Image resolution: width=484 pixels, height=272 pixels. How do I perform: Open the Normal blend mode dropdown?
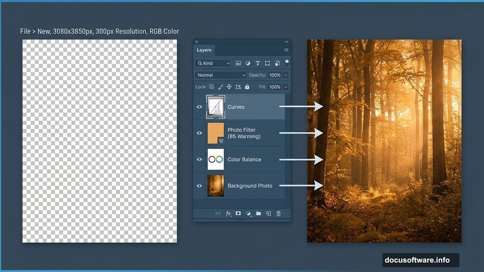pyautogui.click(x=221, y=75)
